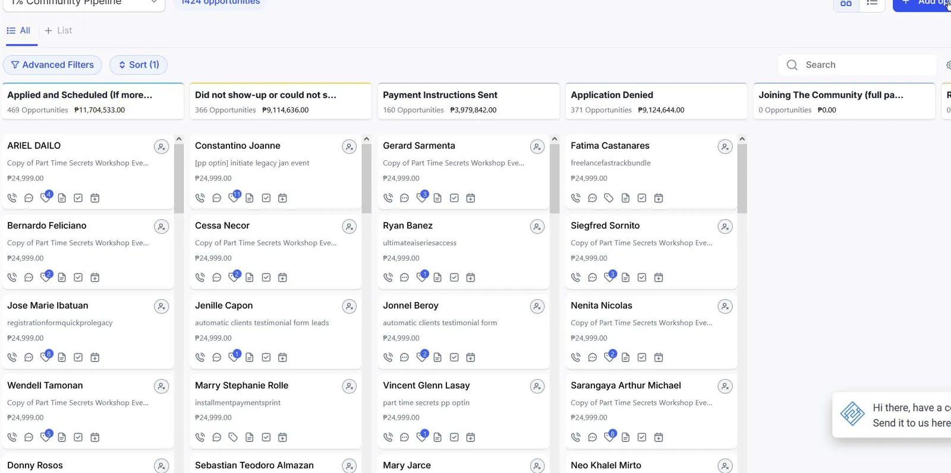Open Mary Jarce card
The width and height of the screenshot is (951, 473).
point(407,466)
